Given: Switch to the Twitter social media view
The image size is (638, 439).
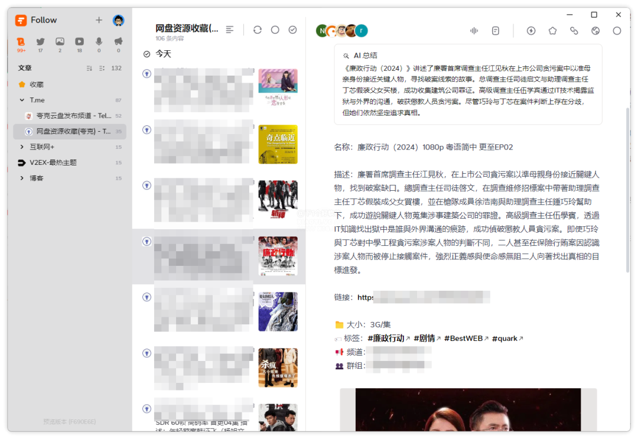Looking at the screenshot, I should [40, 42].
